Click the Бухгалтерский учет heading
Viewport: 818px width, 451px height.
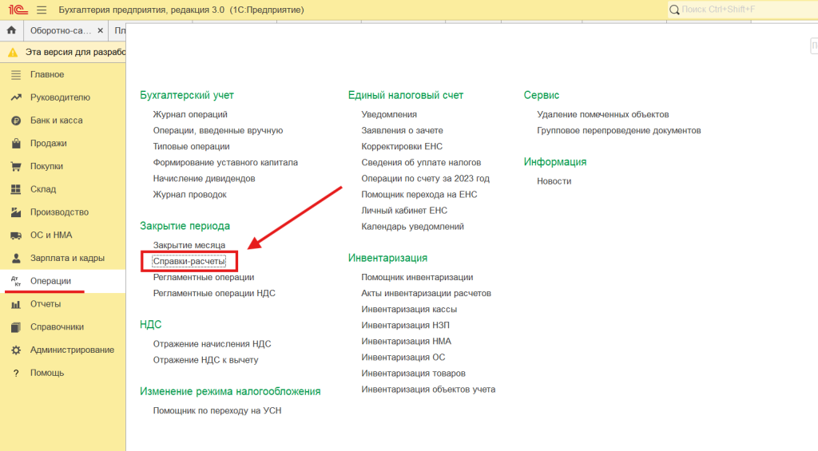(x=187, y=96)
